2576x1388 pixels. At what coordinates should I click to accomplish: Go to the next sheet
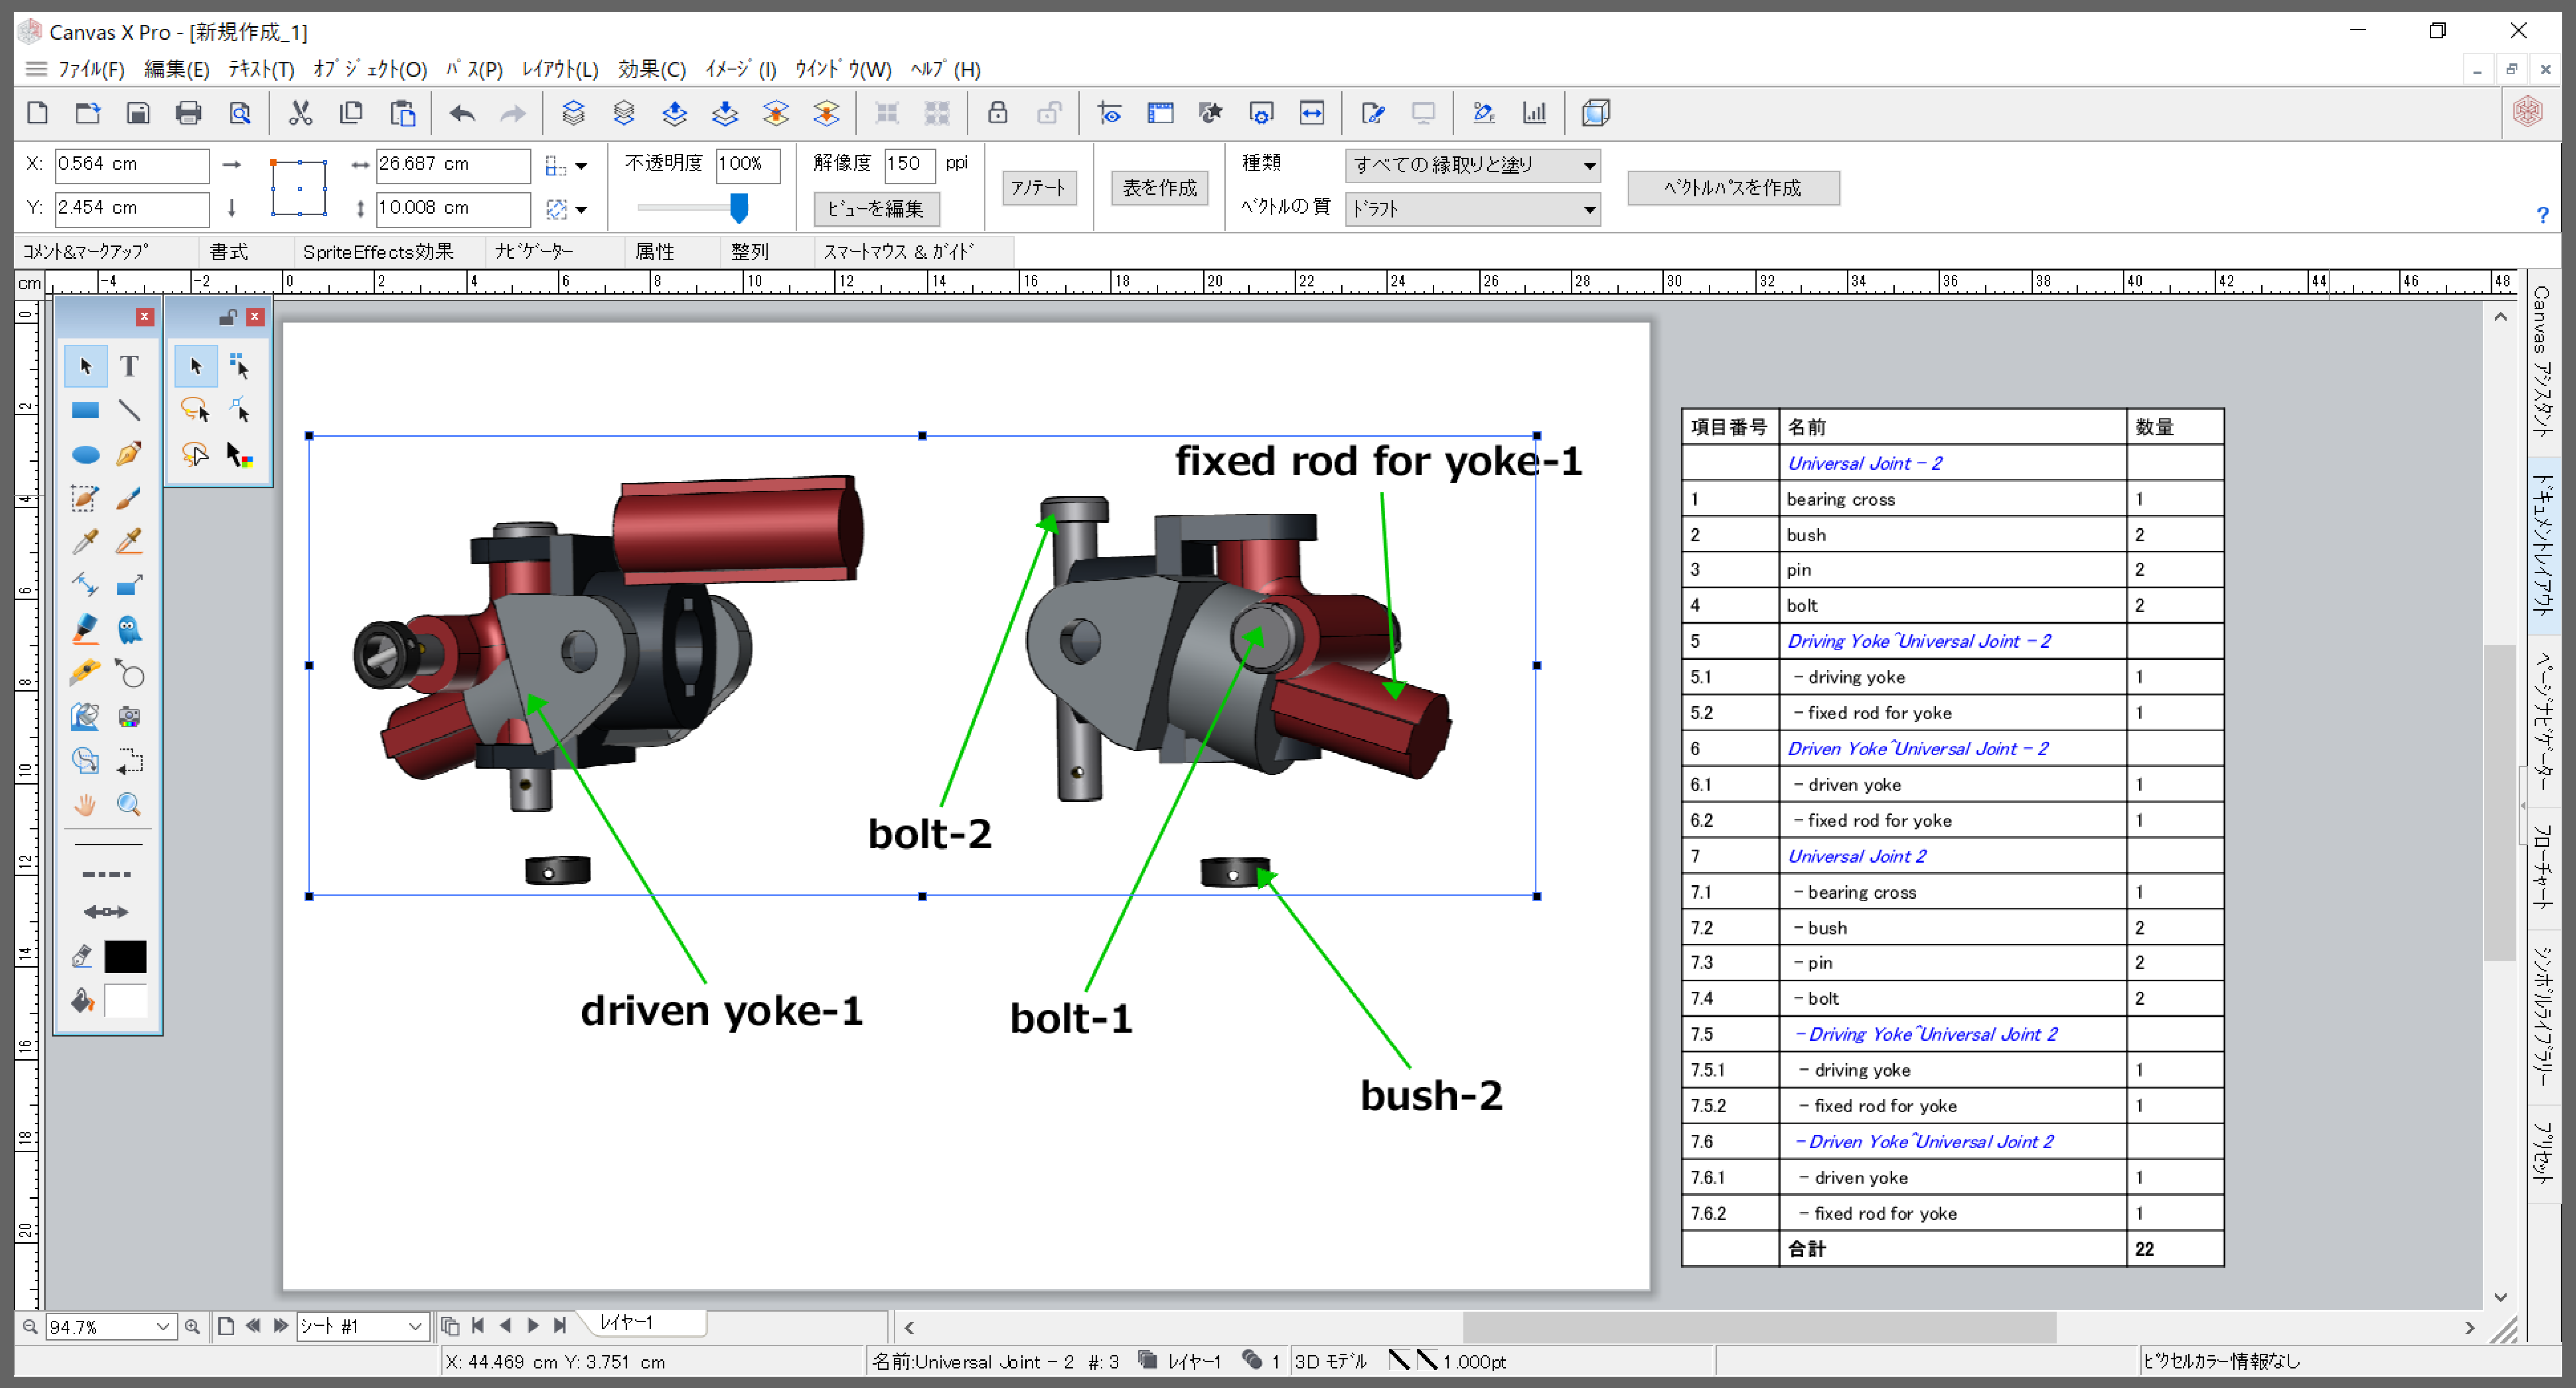click(281, 1326)
